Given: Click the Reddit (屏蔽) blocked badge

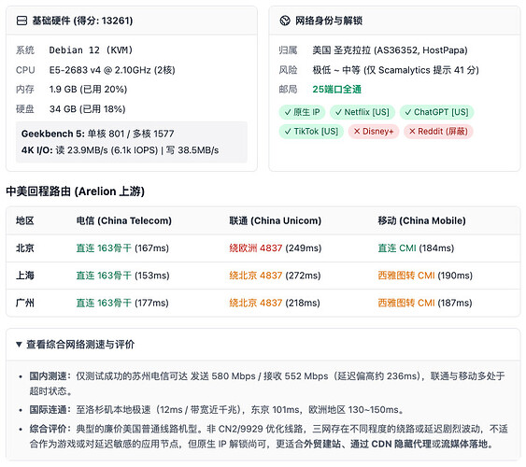Looking at the screenshot, I should tap(438, 132).
